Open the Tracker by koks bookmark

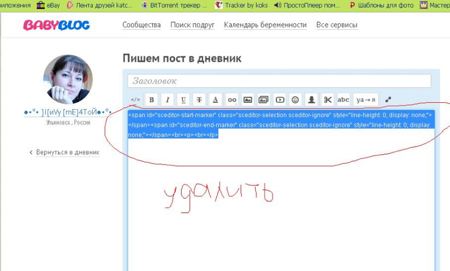241,5
